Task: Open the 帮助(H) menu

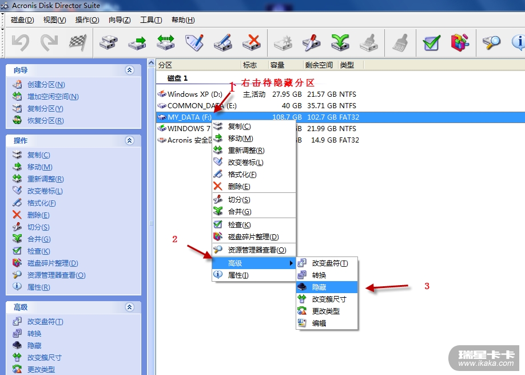Action: click(x=183, y=20)
